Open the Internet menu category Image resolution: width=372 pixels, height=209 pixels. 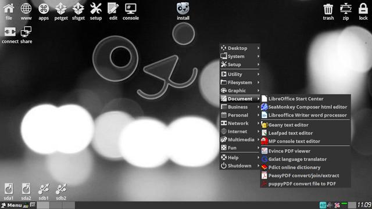(240, 132)
